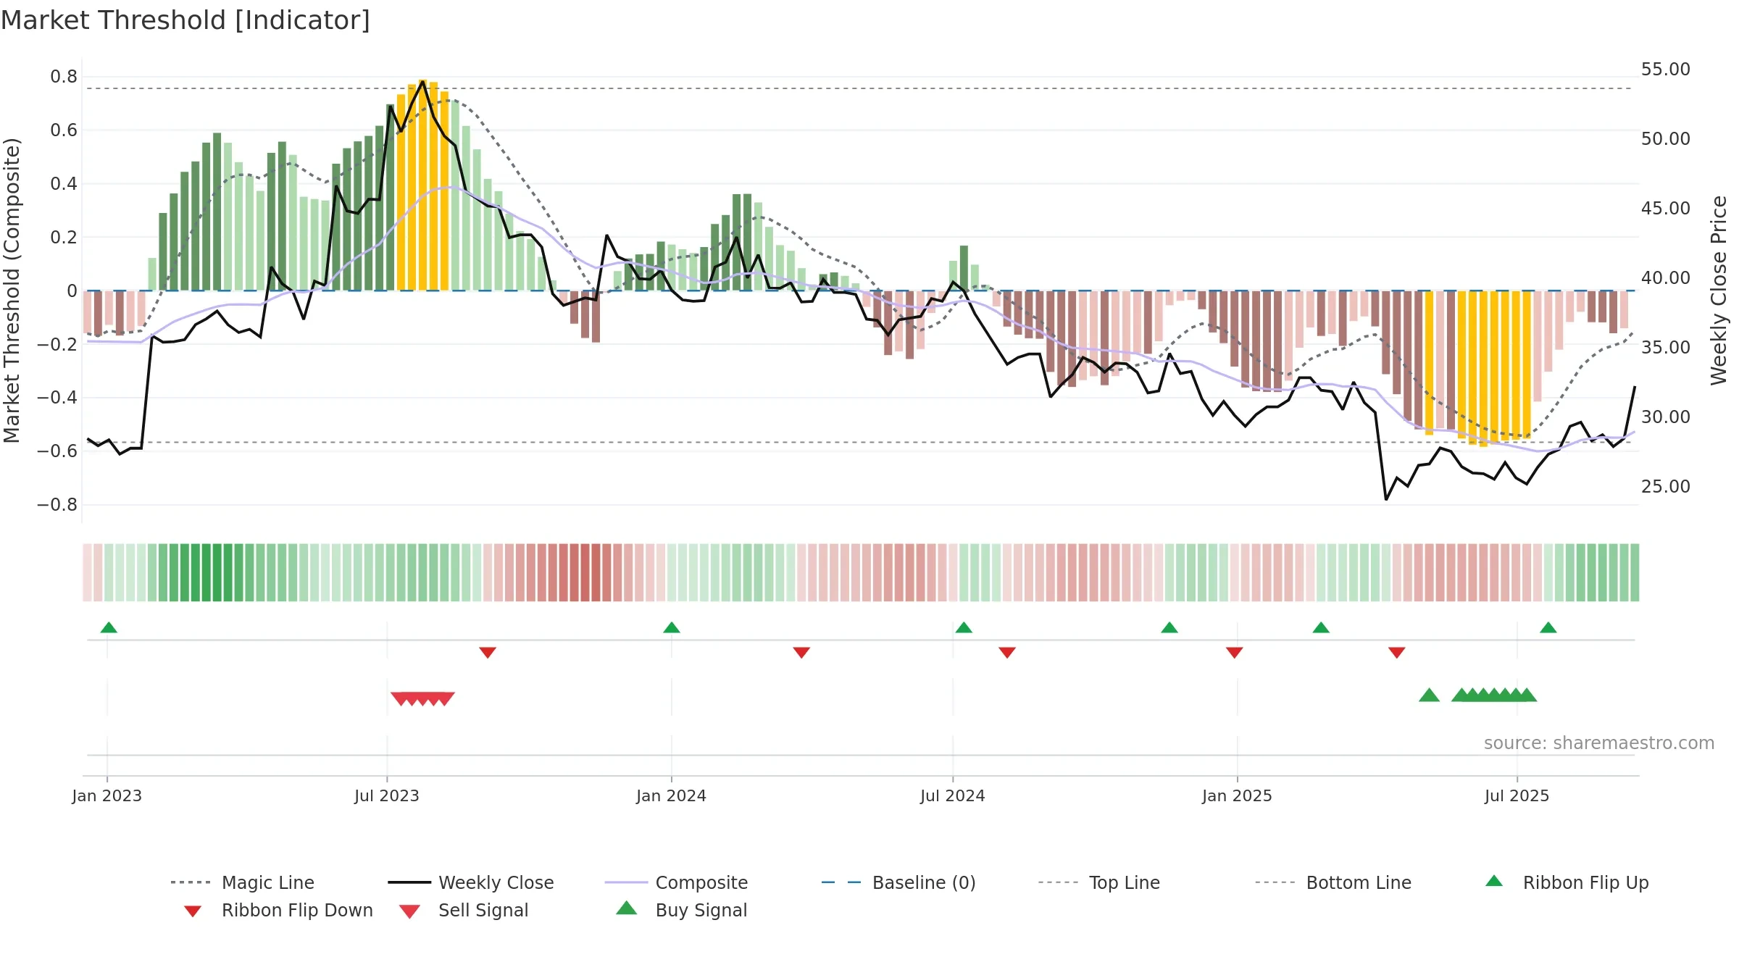Click the Weekly Close line's final point at right edge
This screenshot has width=1739, height=978.
(x=1635, y=387)
